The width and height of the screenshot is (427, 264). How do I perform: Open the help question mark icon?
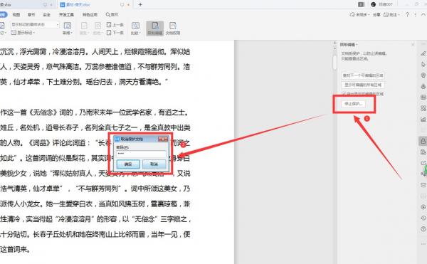(407, 14)
